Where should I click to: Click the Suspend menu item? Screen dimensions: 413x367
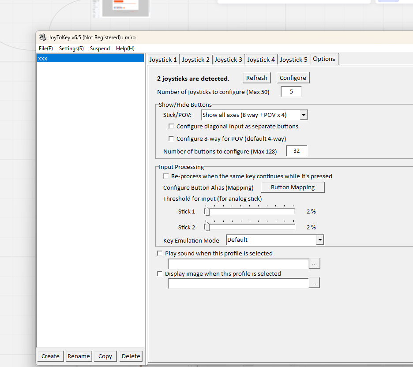(100, 49)
